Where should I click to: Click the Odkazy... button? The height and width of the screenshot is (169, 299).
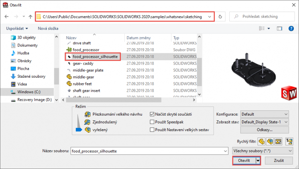pos(264,130)
